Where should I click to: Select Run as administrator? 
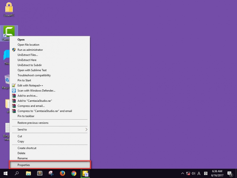click(x=30, y=50)
